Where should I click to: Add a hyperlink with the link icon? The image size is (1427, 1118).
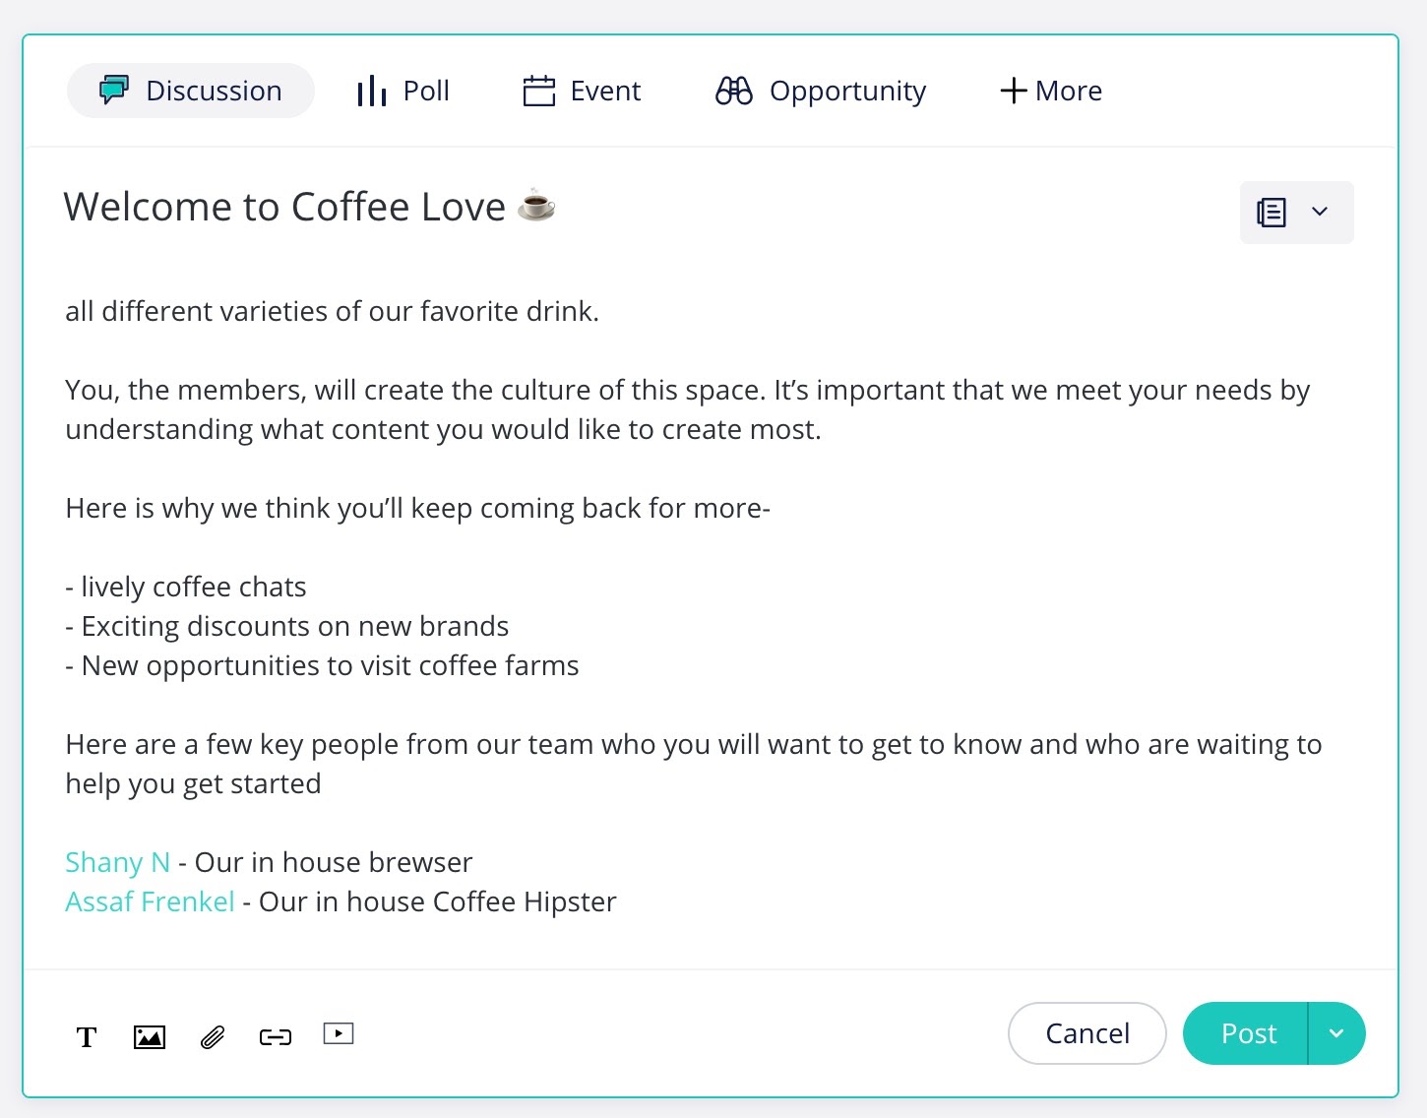pos(276,1036)
